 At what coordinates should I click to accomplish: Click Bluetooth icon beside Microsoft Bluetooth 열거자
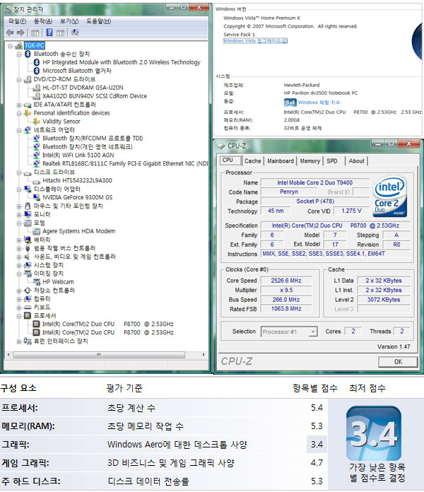(x=36, y=71)
